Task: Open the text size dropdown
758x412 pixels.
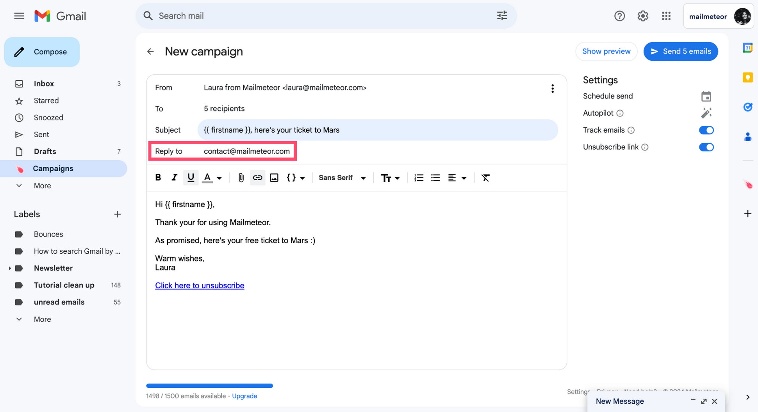Action: point(390,178)
